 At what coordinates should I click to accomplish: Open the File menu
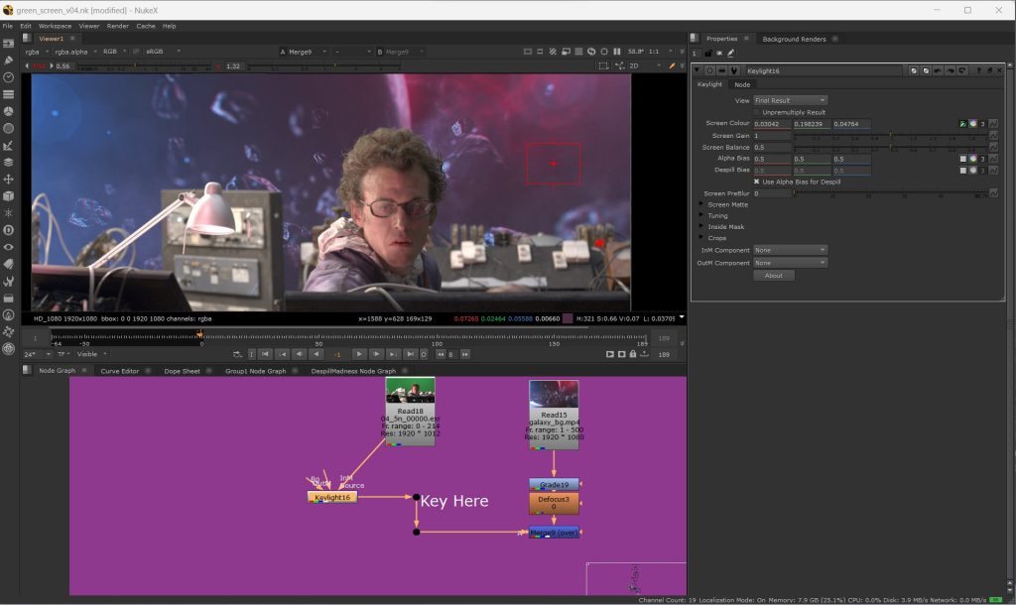pos(8,26)
